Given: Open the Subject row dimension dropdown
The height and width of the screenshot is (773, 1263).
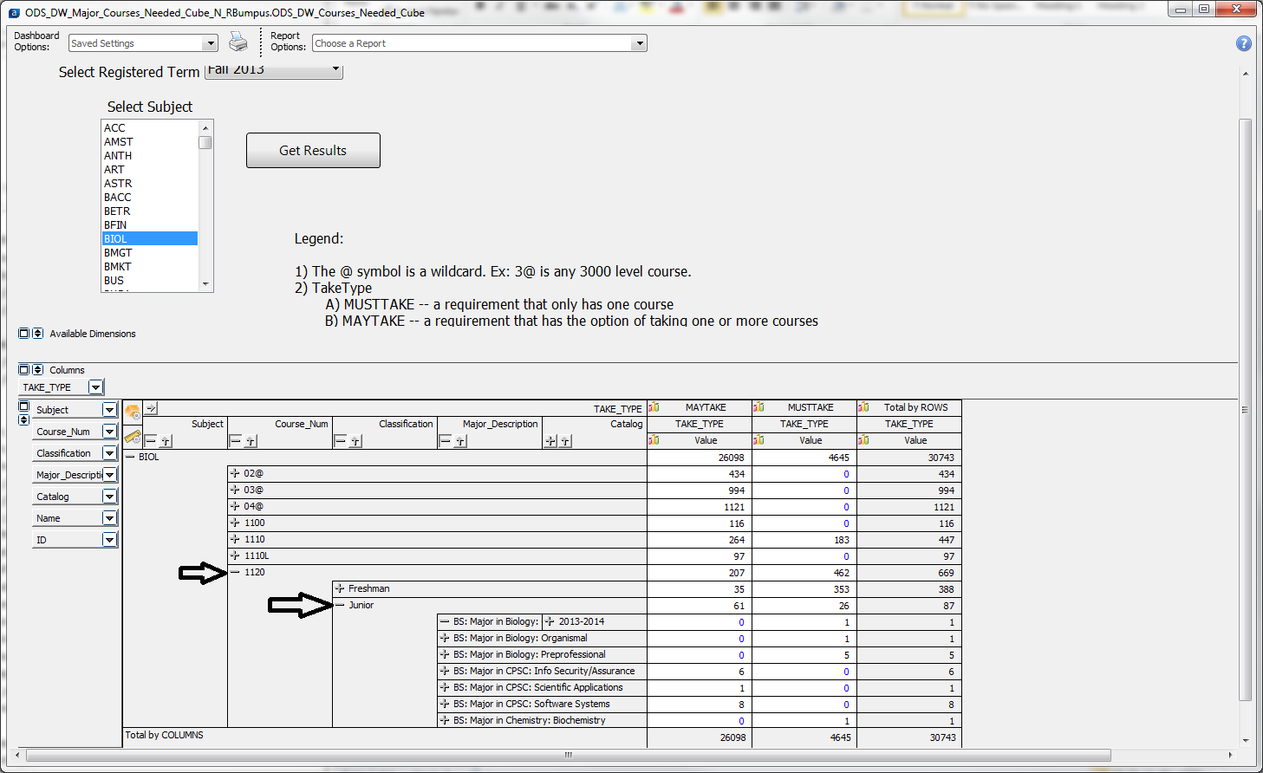Looking at the screenshot, I should tap(109, 410).
